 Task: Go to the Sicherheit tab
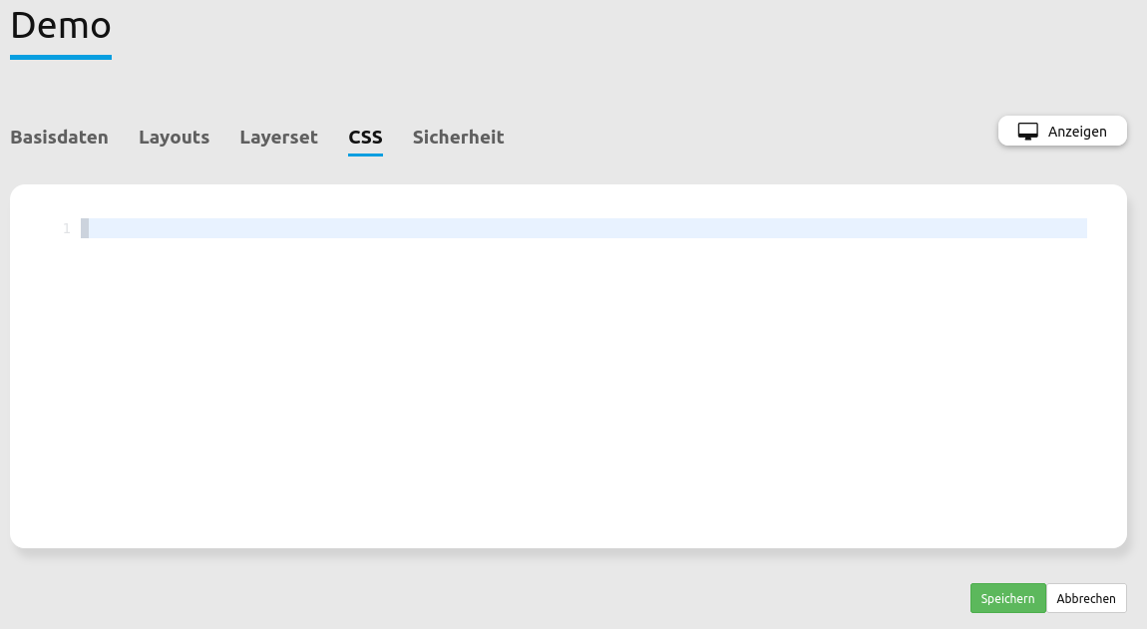point(458,138)
